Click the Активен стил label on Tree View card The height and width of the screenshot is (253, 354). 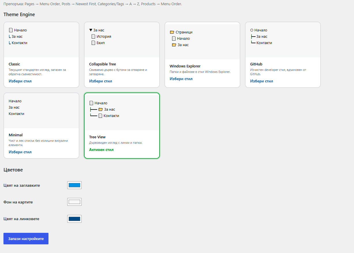pyautogui.click(x=102, y=150)
